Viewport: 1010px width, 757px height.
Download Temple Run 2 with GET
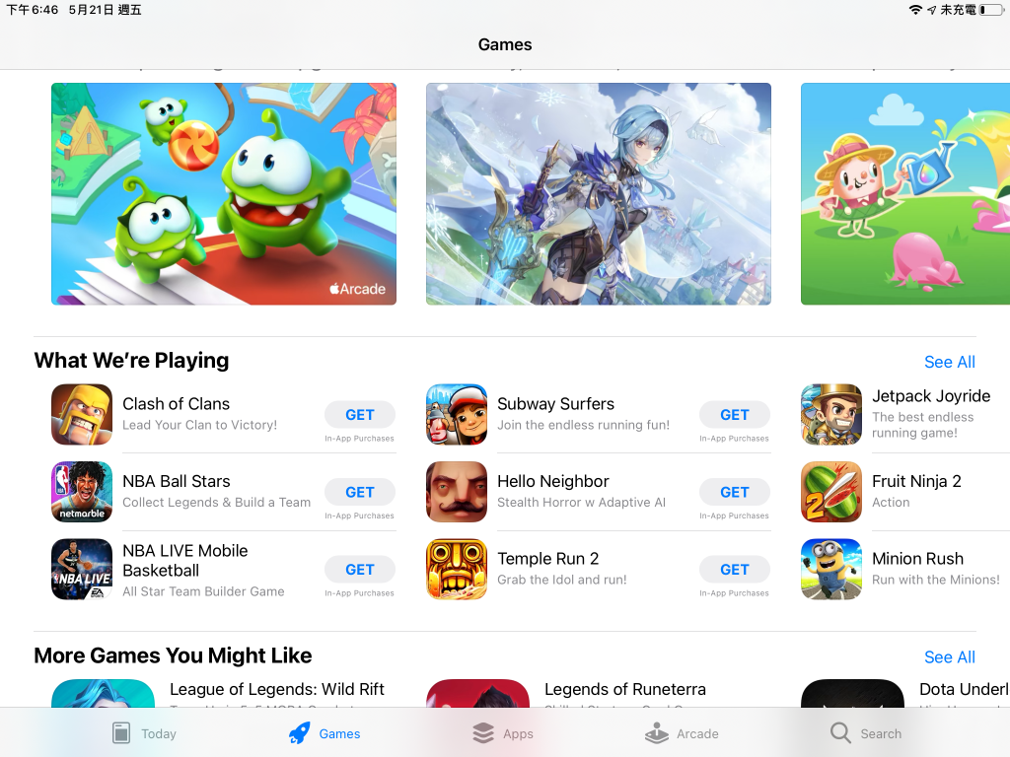click(734, 569)
